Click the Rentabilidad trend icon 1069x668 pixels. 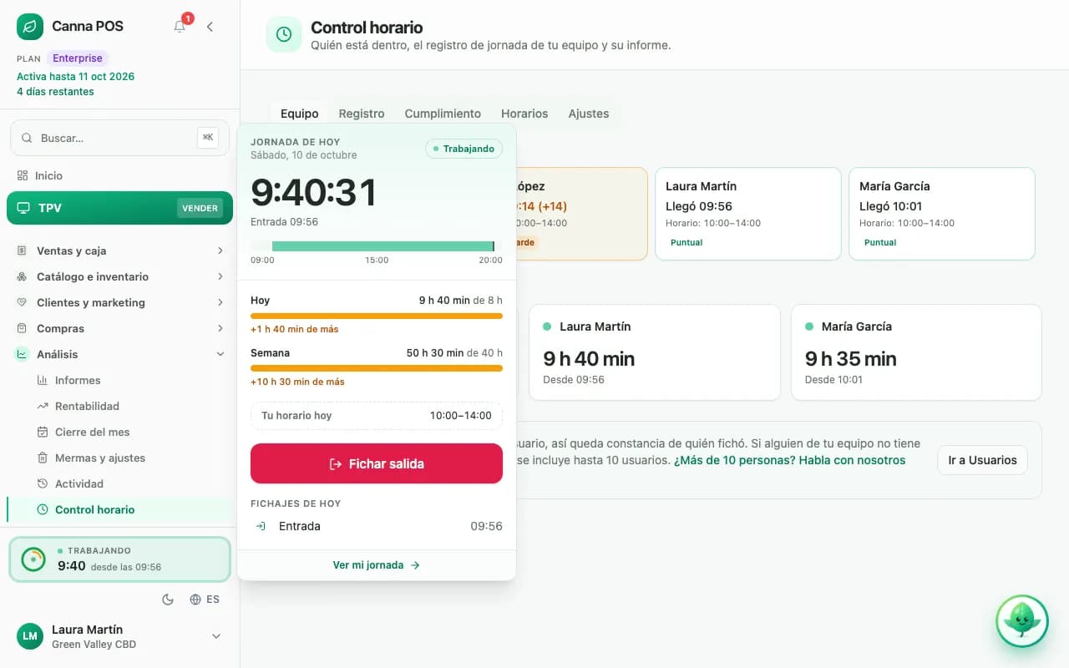pyautogui.click(x=43, y=406)
